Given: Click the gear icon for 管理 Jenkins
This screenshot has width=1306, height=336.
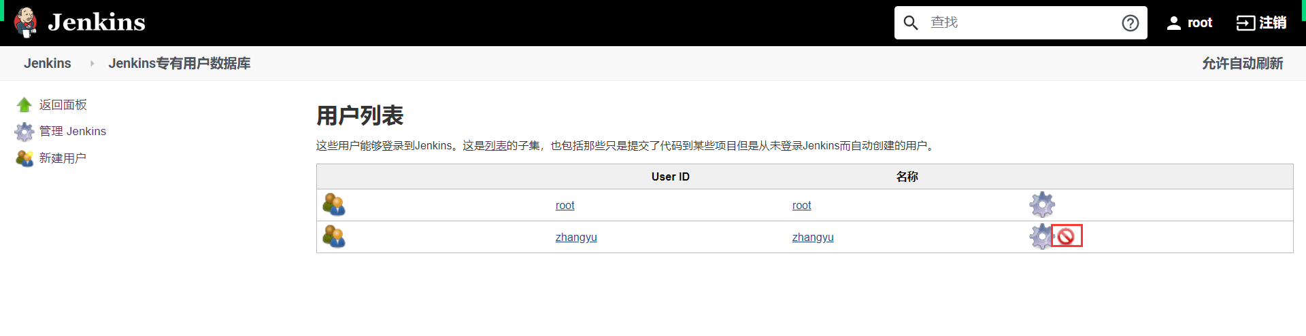Looking at the screenshot, I should coord(24,131).
